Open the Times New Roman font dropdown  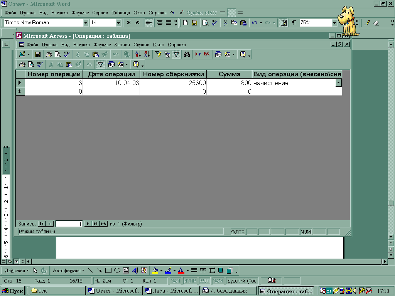pos(86,23)
